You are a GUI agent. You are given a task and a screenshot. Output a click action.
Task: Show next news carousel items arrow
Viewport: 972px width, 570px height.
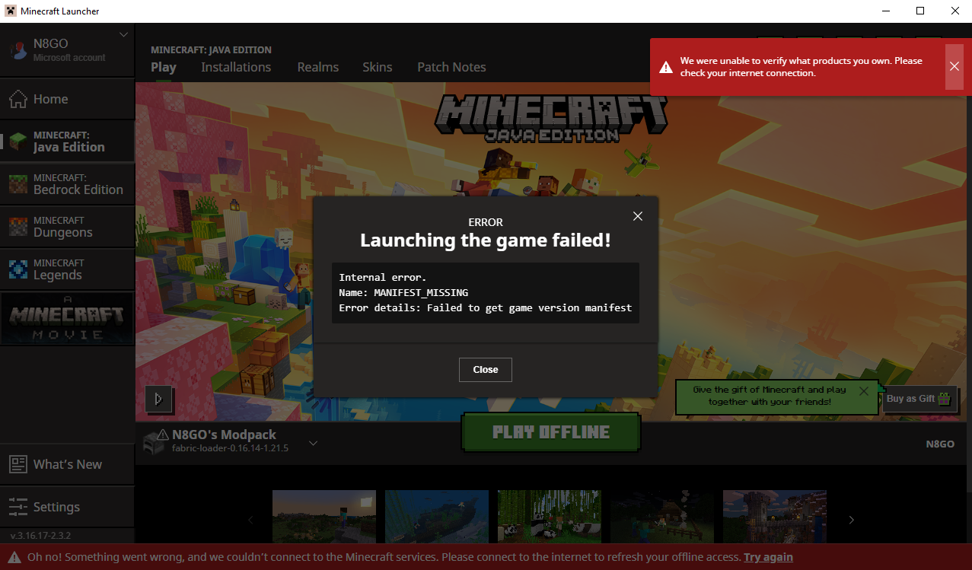tap(851, 520)
